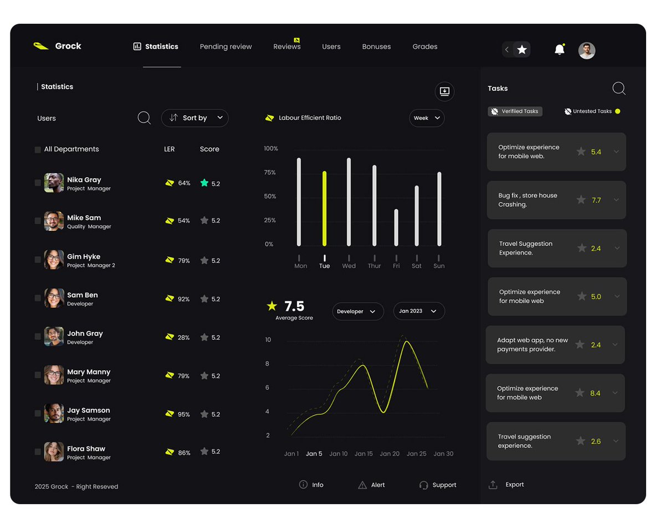Image resolution: width=665 pixels, height=523 pixels.
Task: Expand the Bug fix task card
Action: 616,200
